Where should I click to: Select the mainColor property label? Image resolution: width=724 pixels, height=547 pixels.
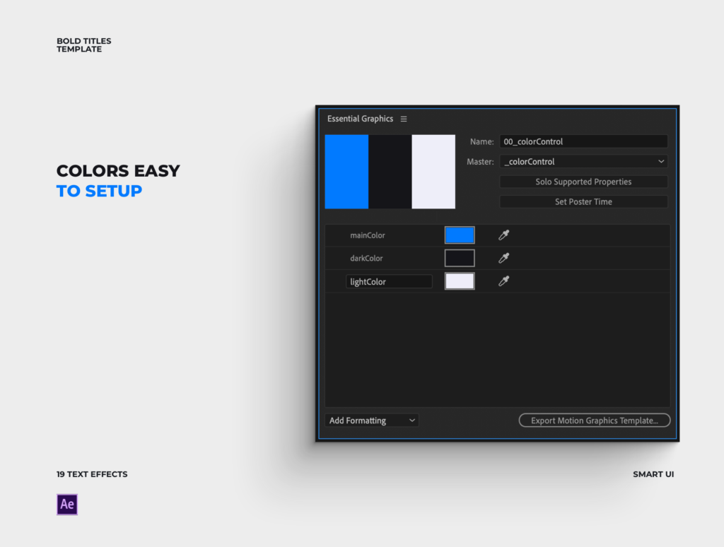(368, 235)
